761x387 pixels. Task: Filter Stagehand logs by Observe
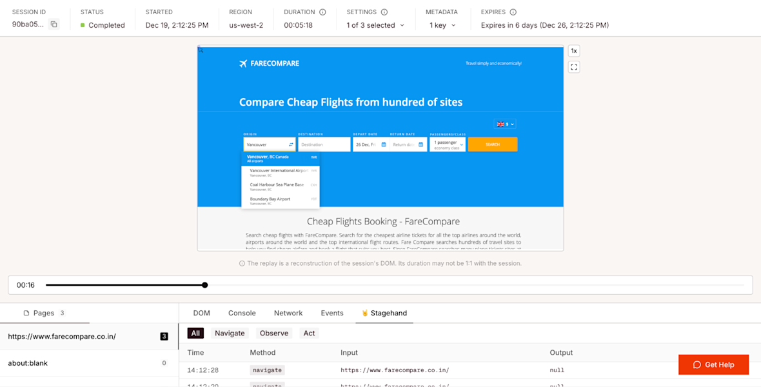point(274,333)
